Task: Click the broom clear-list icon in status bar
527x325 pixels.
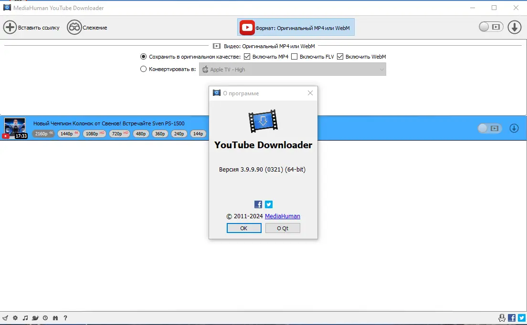Action: [5, 318]
